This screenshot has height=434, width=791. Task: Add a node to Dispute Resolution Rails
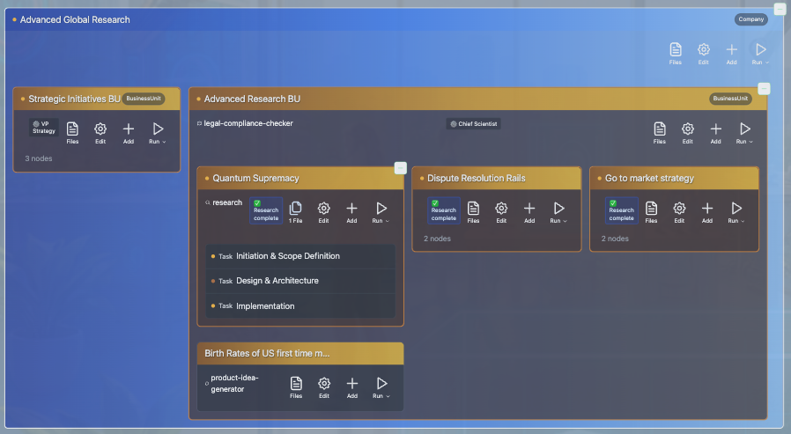click(529, 212)
